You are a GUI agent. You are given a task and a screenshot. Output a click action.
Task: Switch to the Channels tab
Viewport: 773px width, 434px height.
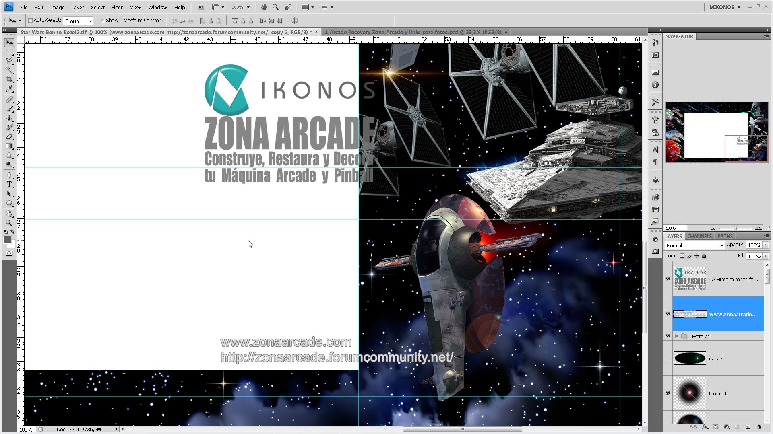(x=699, y=237)
